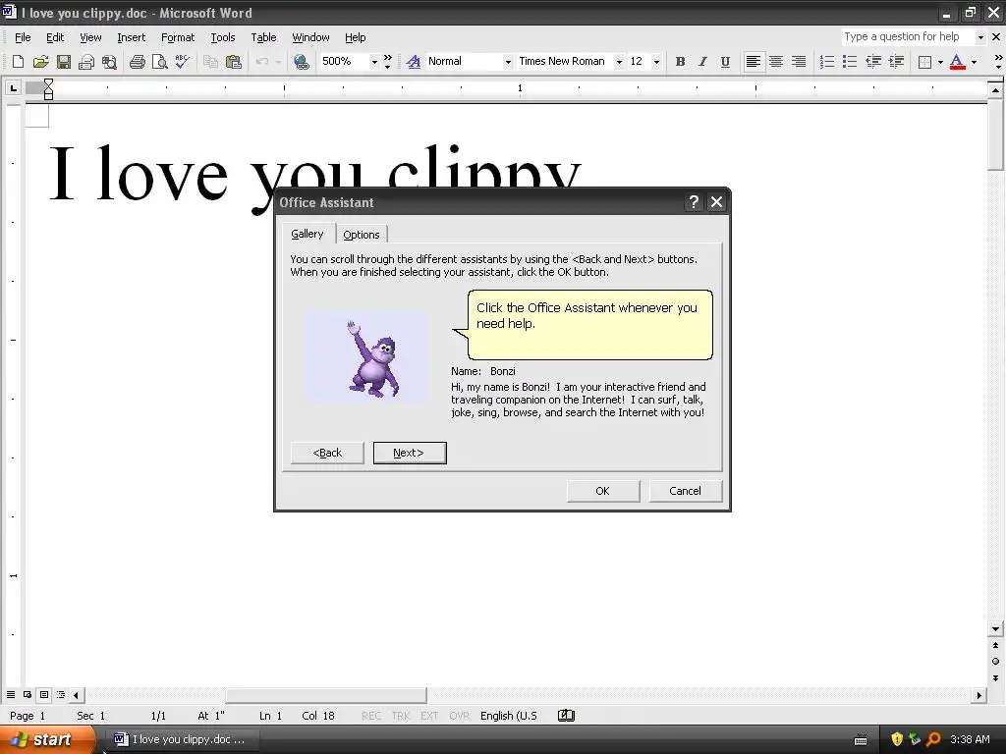
Task: Toggle Underline formatting
Action: tap(725, 62)
